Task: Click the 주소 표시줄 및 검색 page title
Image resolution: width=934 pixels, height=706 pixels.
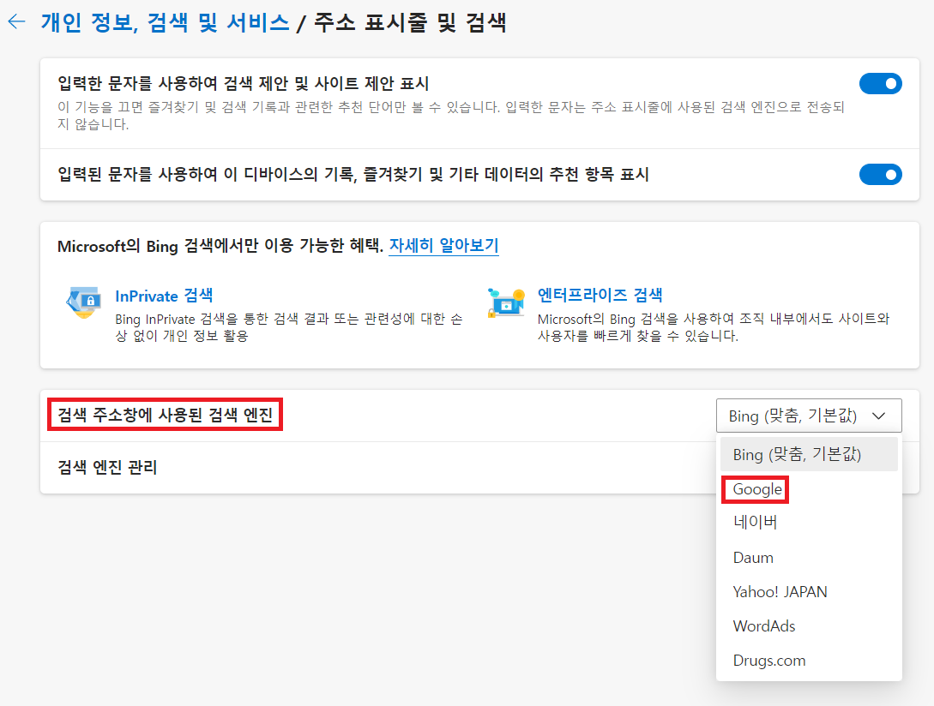Action: tap(410, 22)
